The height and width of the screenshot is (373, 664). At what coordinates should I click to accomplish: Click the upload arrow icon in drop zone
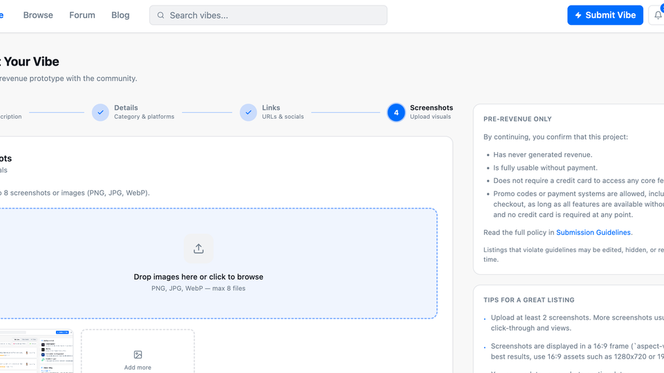(199, 249)
